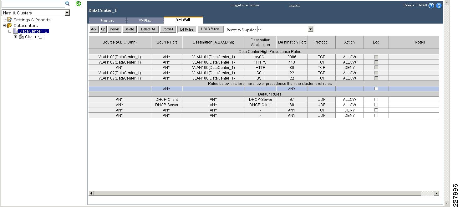
Task: Click the Add button
Action: (x=94, y=29)
